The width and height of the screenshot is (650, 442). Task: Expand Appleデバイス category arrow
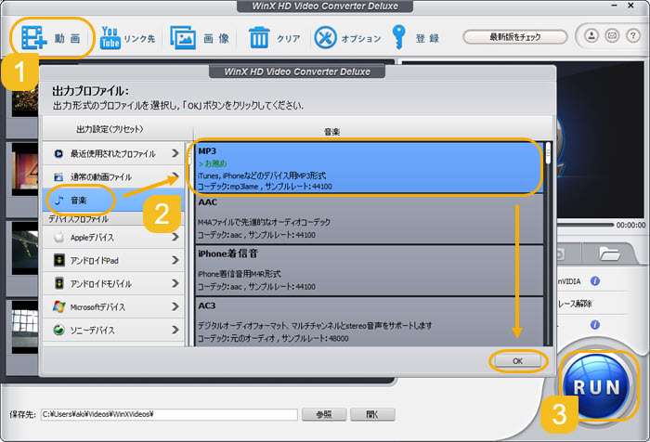(x=175, y=237)
